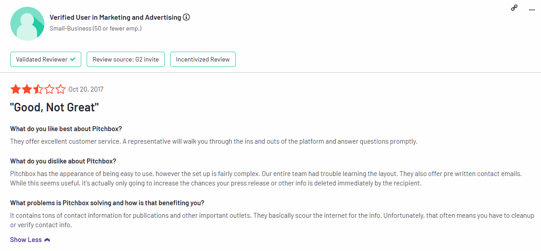Click the reviewer avatar image
The width and height of the screenshot is (541, 251).
[x=27, y=24]
